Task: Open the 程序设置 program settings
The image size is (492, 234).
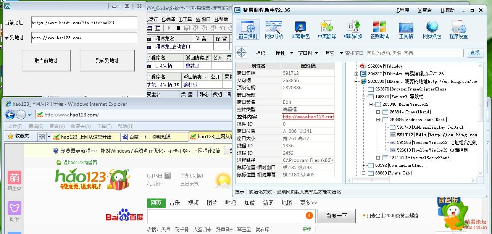Action: tap(458, 30)
